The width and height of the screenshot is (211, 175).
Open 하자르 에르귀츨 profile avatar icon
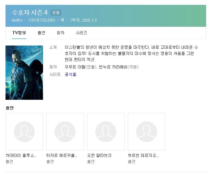pyautogui.click(x=65, y=132)
